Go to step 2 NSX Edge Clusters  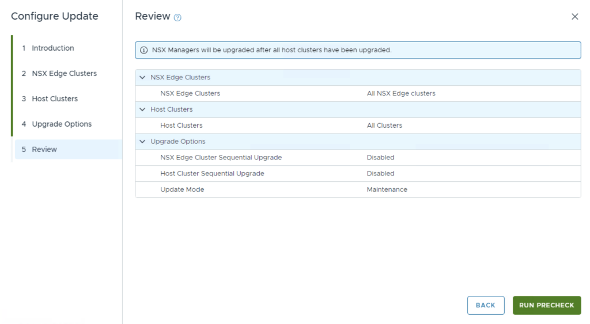point(64,74)
